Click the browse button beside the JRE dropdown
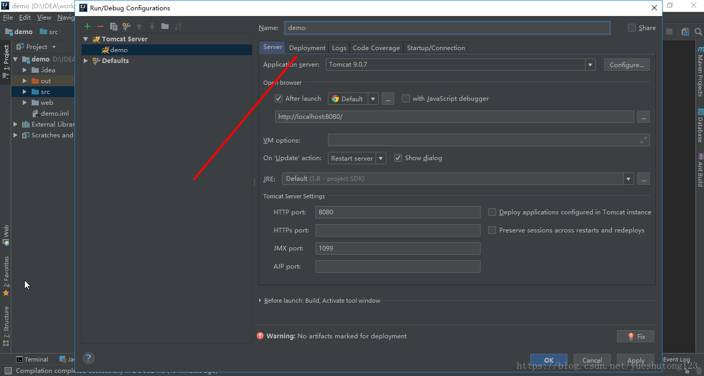 (x=643, y=179)
